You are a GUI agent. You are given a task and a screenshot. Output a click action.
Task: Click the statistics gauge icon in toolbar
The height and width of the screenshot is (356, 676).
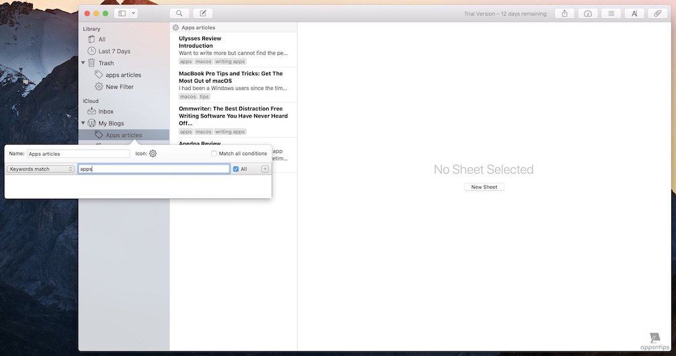tap(588, 13)
